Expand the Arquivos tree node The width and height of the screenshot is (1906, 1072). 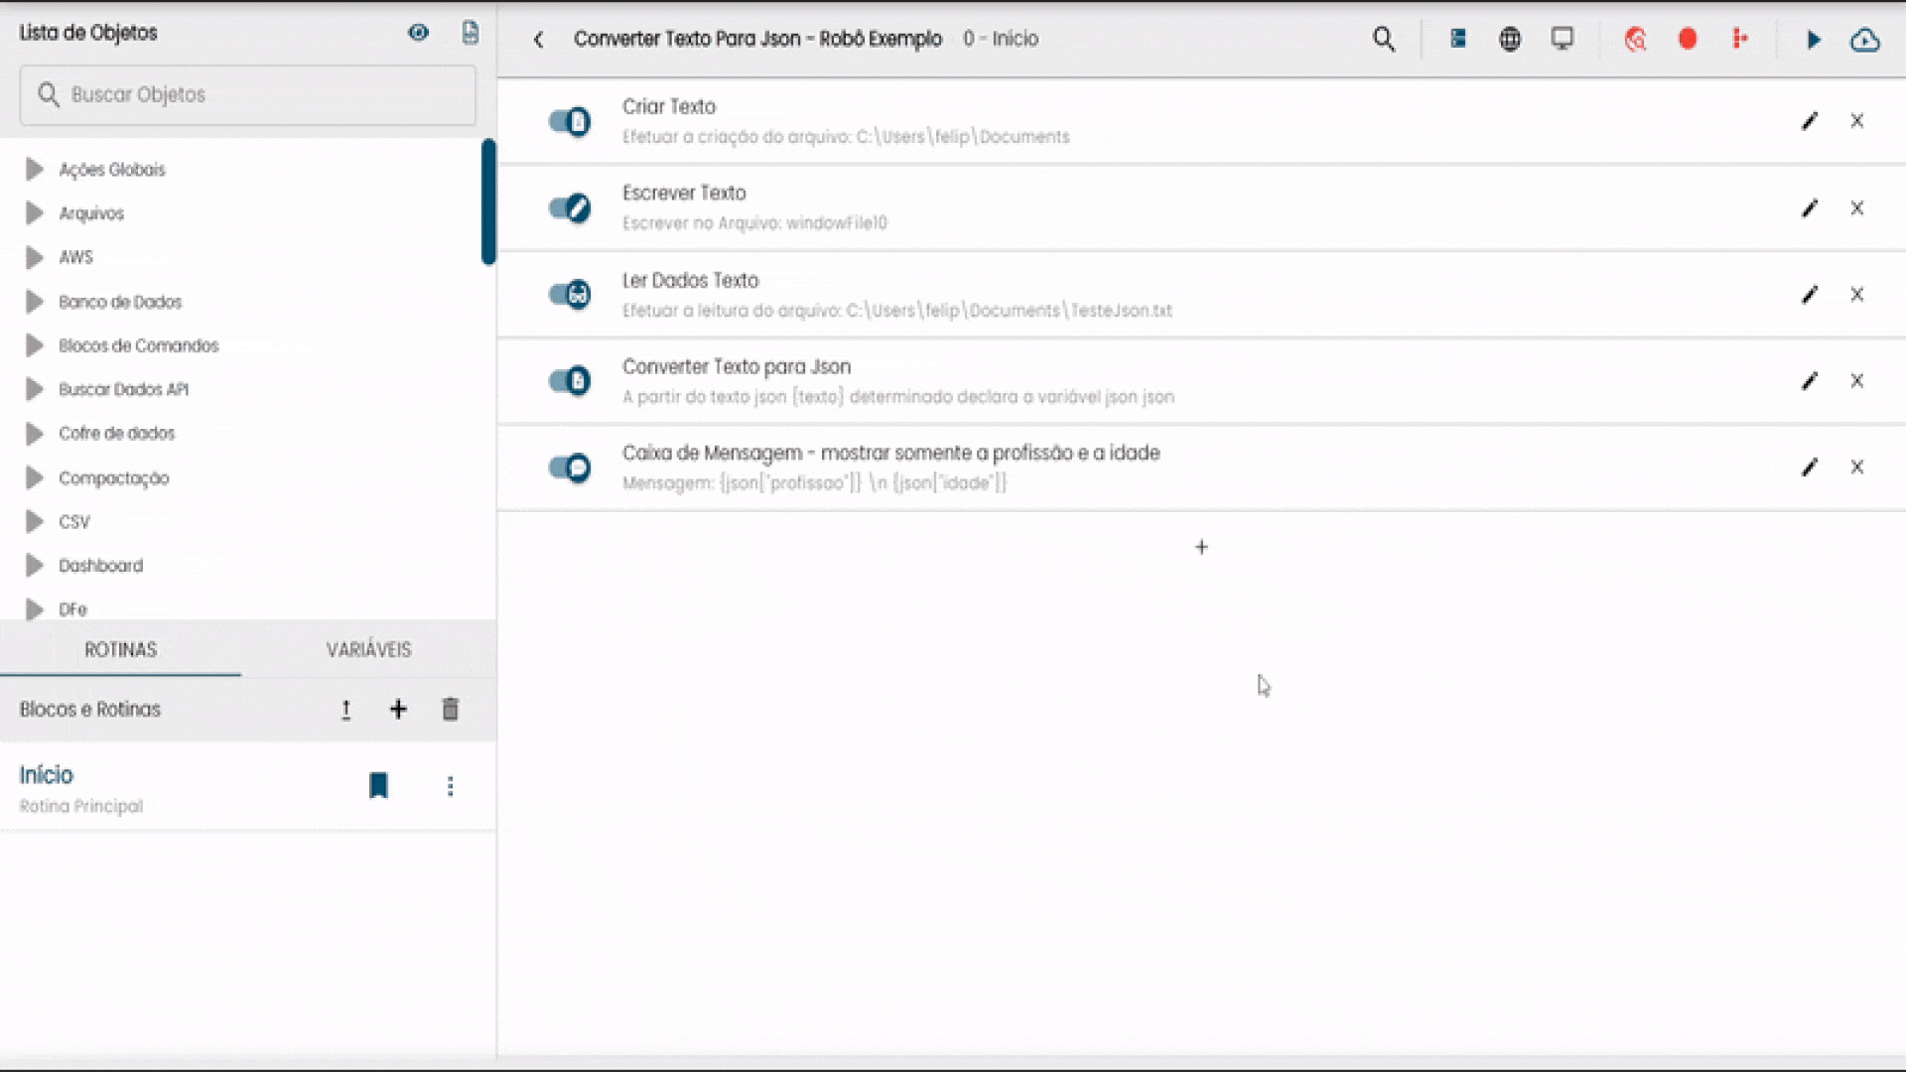pyautogui.click(x=35, y=213)
